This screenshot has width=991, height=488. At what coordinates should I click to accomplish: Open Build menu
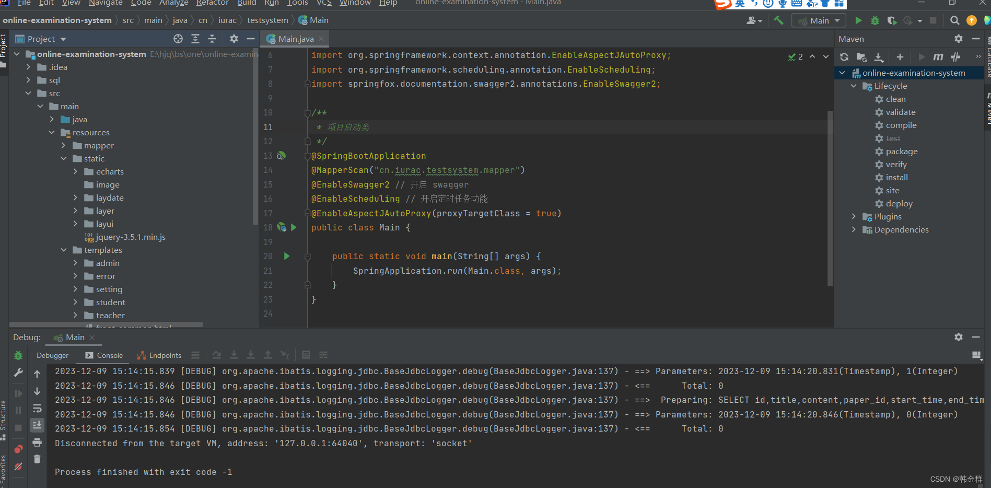(247, 3)
